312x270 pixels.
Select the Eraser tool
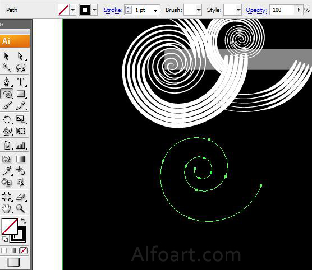(x=21, y=197)
